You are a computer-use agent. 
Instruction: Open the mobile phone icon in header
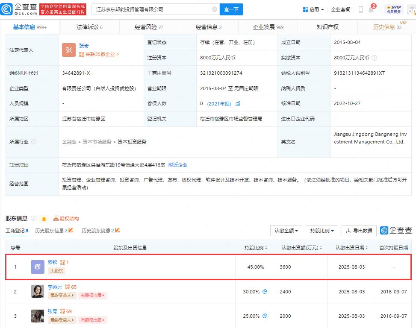pos(360,9)
